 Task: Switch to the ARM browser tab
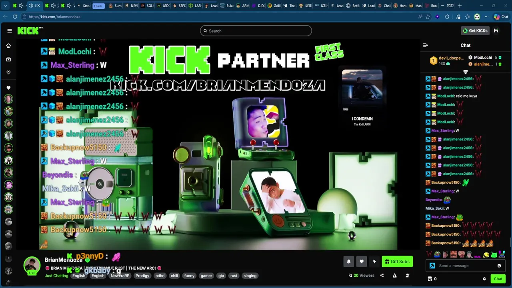tap(243, 6)
